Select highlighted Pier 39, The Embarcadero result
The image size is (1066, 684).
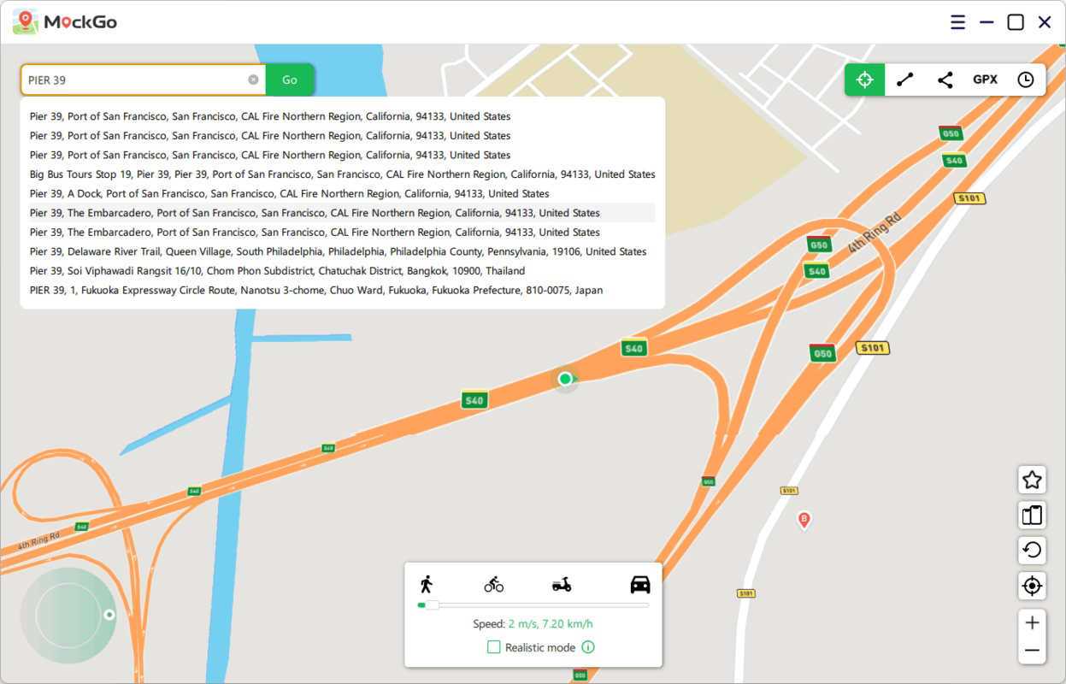click(342, 213)
